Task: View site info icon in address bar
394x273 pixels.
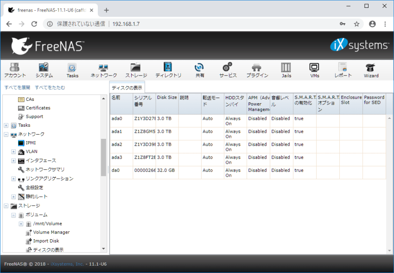Action: pos(50,24)
